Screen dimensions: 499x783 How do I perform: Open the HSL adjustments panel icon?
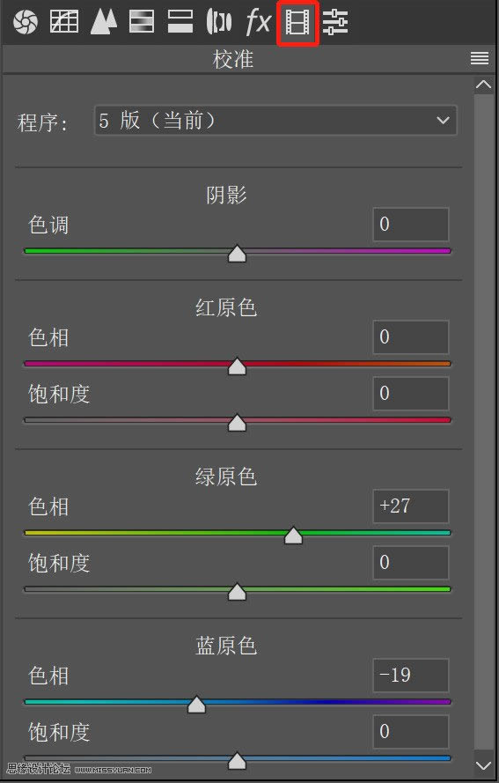coord(141,22)
